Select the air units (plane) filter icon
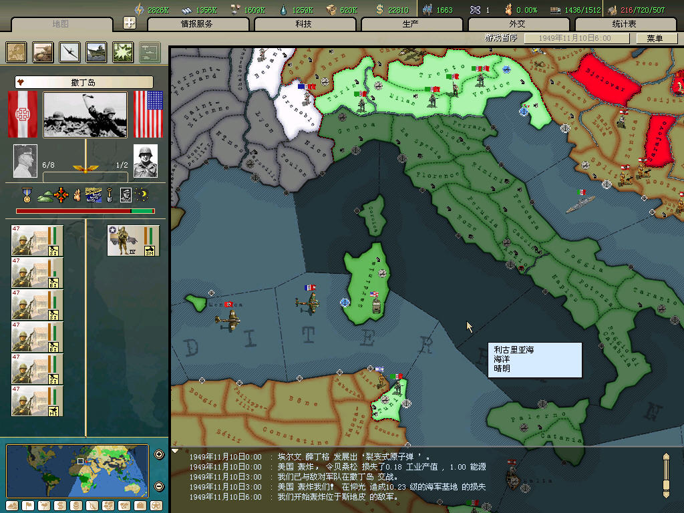Image resolution: width=684 pixels, height=513 pixels. [x=70, y=51]
